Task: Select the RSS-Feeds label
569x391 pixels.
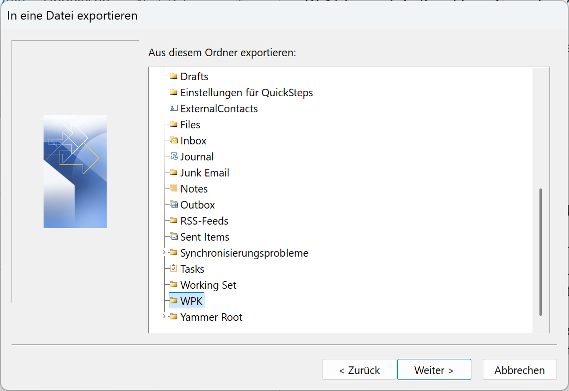Action: tap(204, 221)
